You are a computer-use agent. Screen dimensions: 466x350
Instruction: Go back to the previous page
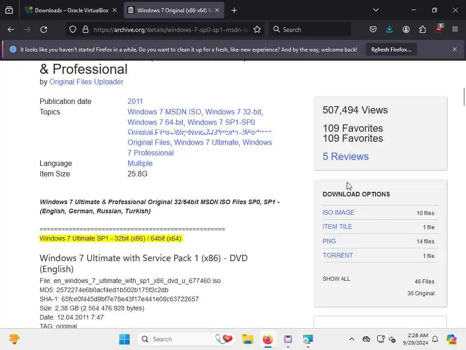(11, 30)
